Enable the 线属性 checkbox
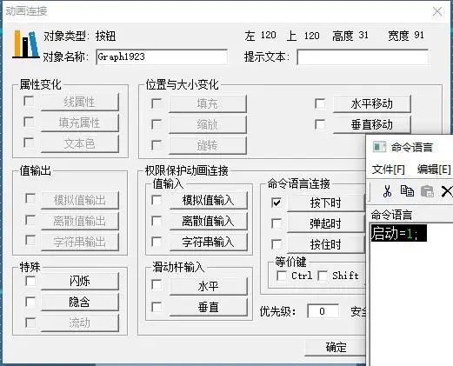This screenshot has width=453, height=366. 29,101
